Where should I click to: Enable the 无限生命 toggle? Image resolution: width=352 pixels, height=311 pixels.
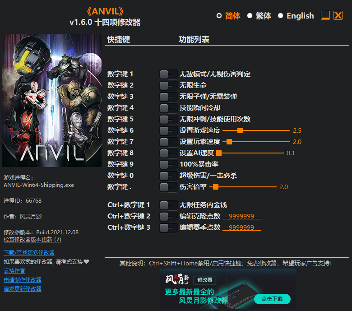[168, 86]
